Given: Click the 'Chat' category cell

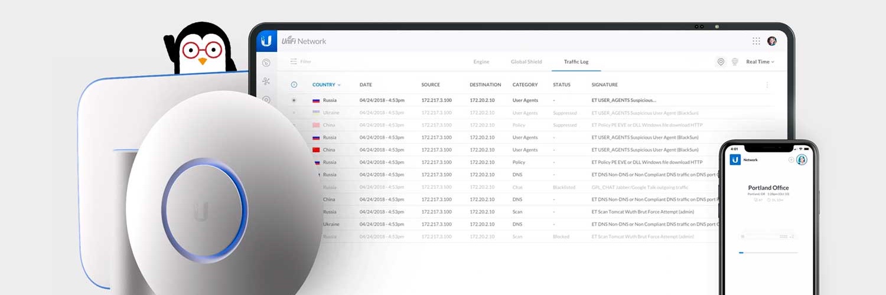Looking at the screenshot, I should click(x=517, y=187).
